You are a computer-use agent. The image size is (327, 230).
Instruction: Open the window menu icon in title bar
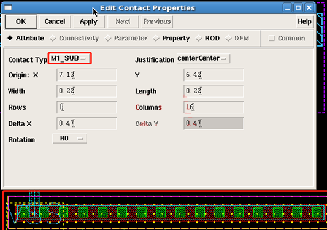click(8, 8)
